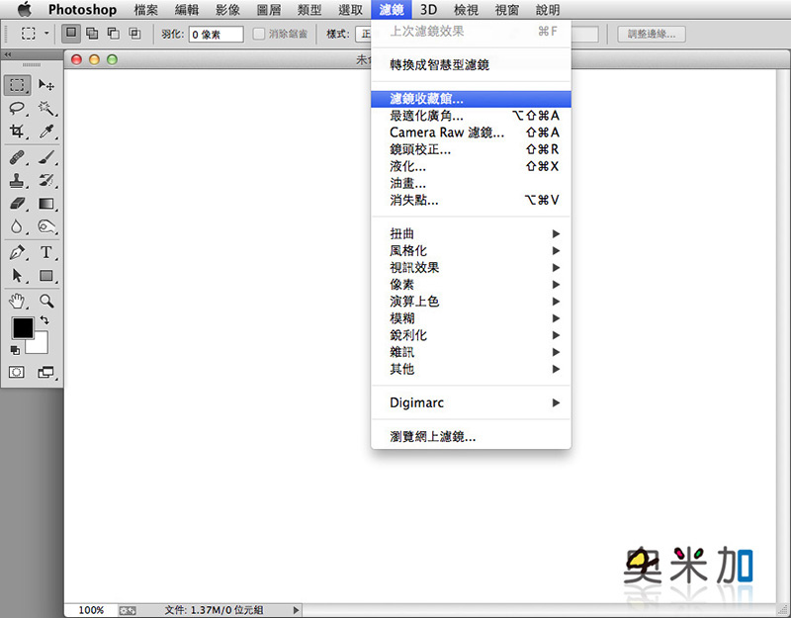791x618 pixels.
Task: Open the 3D menu in menu bar
Action: (x=428, y=10)
